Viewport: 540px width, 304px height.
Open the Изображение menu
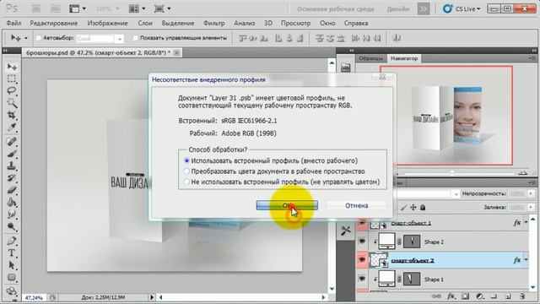[107, 23]
